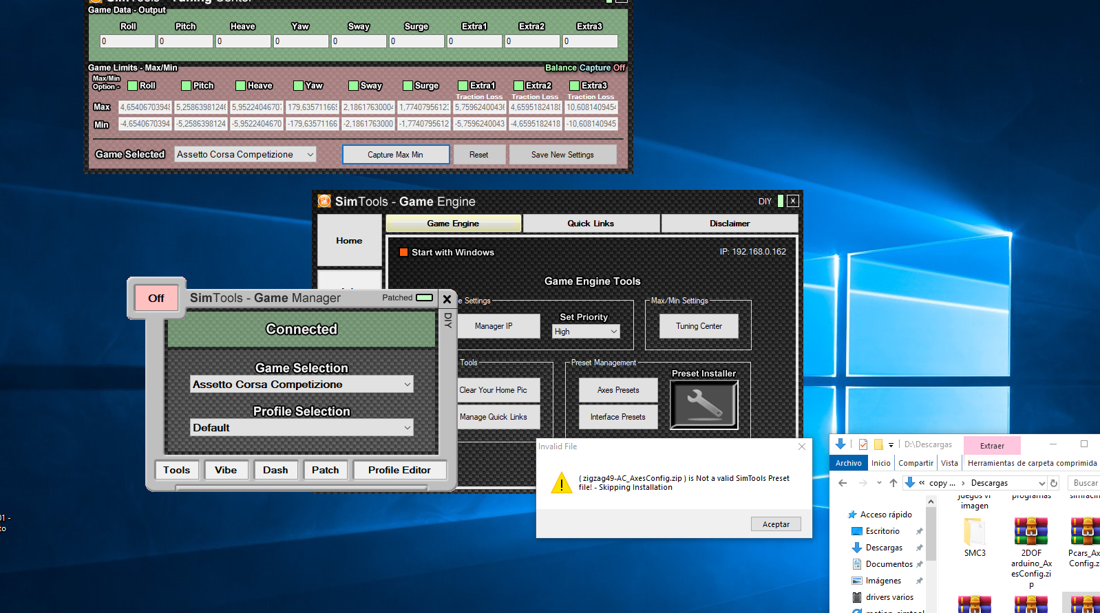Viewport: 1100px width, 613px height.
Task: Click the Buscar search box in Explorer
Action: (1084, 483)
